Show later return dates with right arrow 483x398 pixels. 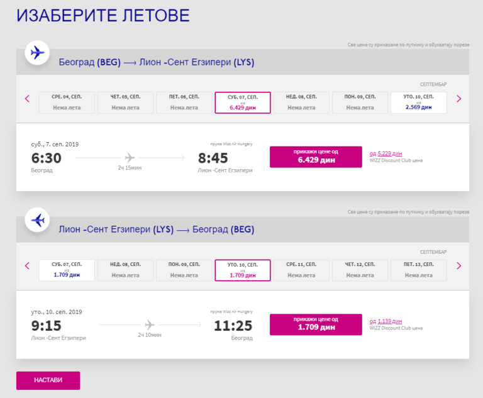click(458, 266)
